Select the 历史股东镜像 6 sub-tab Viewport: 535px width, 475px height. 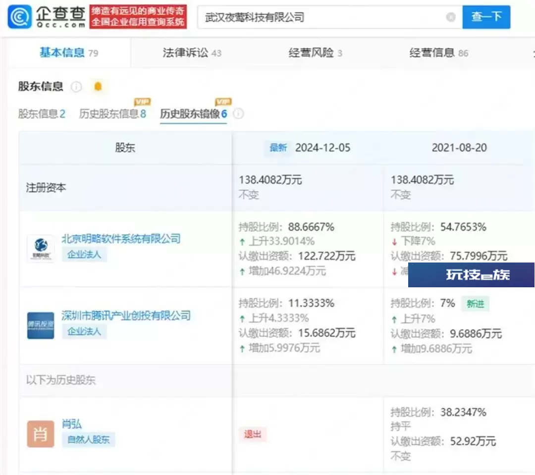click(194, 113)
